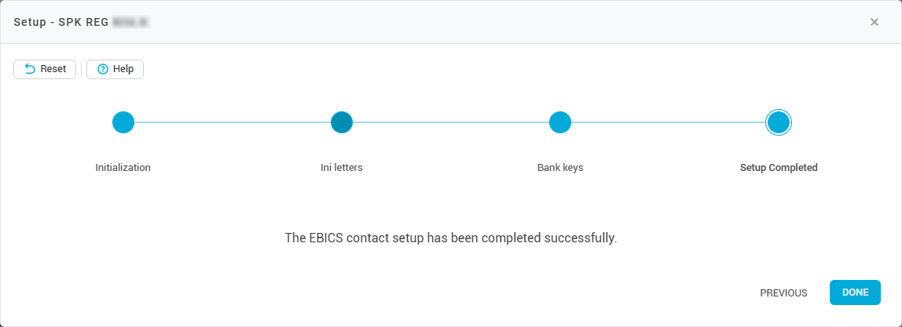Viewport: 902px width, 327px height.
Task: Select the Bank keys step circle
Action: (559, 122)
